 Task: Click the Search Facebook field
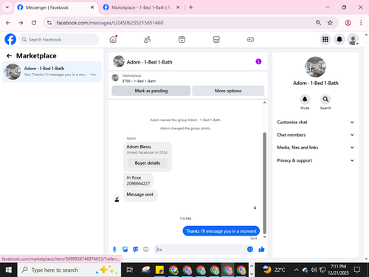[59, 39]
